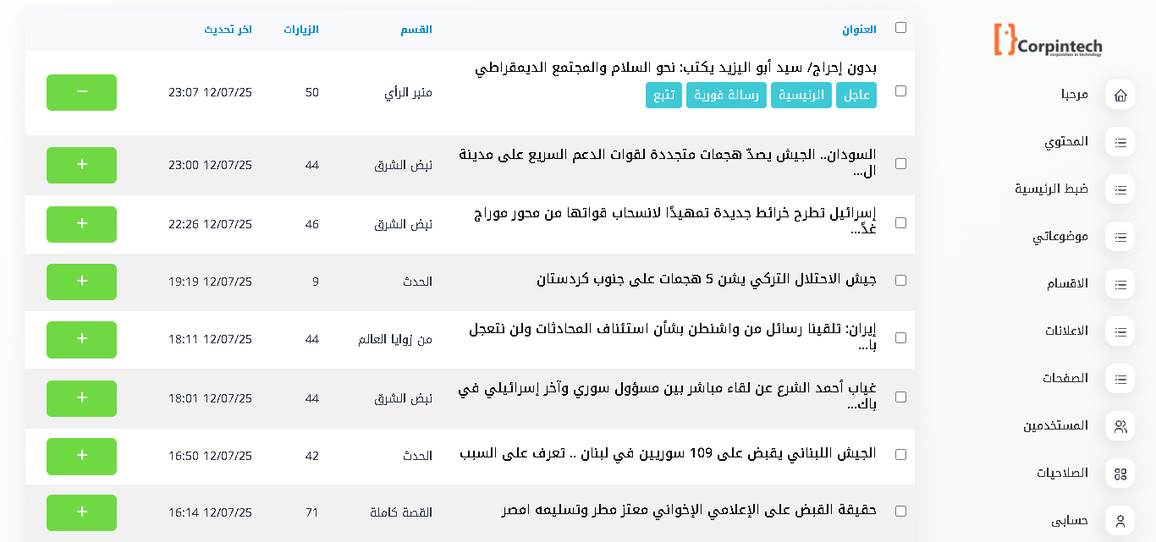Open the المحتوي content list icon
This screenshot has height=542, width=1156.
(1120, 142)
